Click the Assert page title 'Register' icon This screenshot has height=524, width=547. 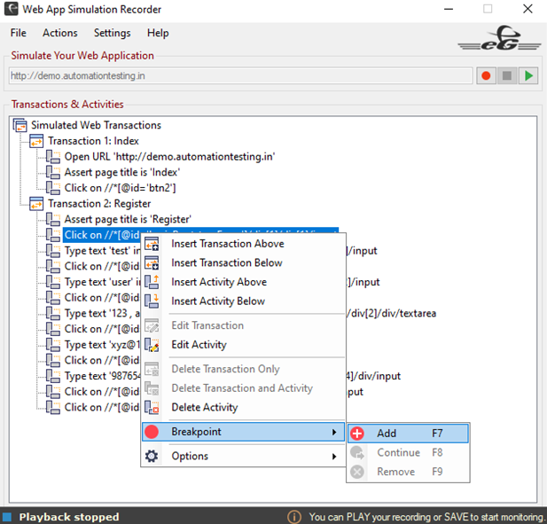[x=52, y=219]
